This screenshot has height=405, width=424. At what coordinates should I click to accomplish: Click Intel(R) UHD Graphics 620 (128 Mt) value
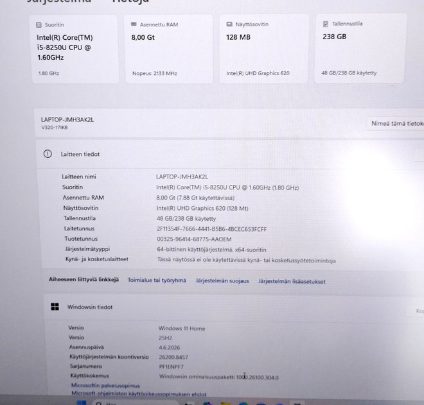pos(202,209)
